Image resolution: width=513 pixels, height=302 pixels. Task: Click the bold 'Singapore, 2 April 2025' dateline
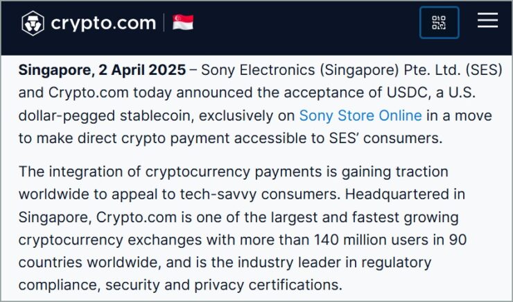coord(102,70)
